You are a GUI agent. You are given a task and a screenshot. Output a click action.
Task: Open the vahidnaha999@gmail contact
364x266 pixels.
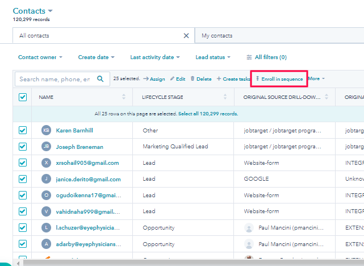coord(88,211)
